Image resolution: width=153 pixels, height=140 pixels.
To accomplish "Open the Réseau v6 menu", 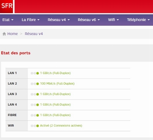I will pyautogui.click(x=89, y=20).
